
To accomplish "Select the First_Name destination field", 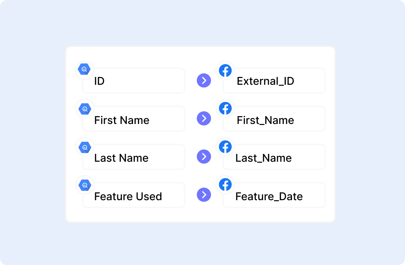I will tap(274, 120).
